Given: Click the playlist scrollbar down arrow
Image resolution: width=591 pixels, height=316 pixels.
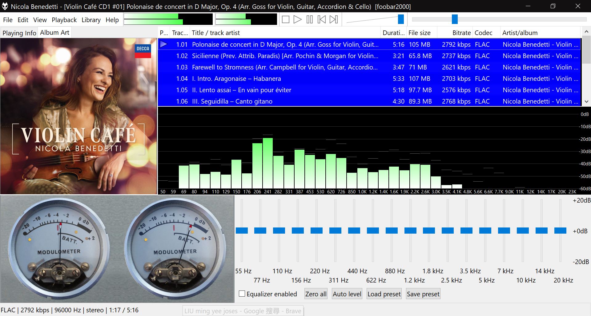Looking at the screenshot, I should pos(586,101).
